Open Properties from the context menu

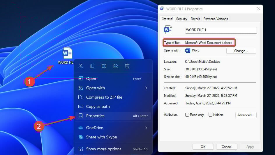(x=113, y=116)
